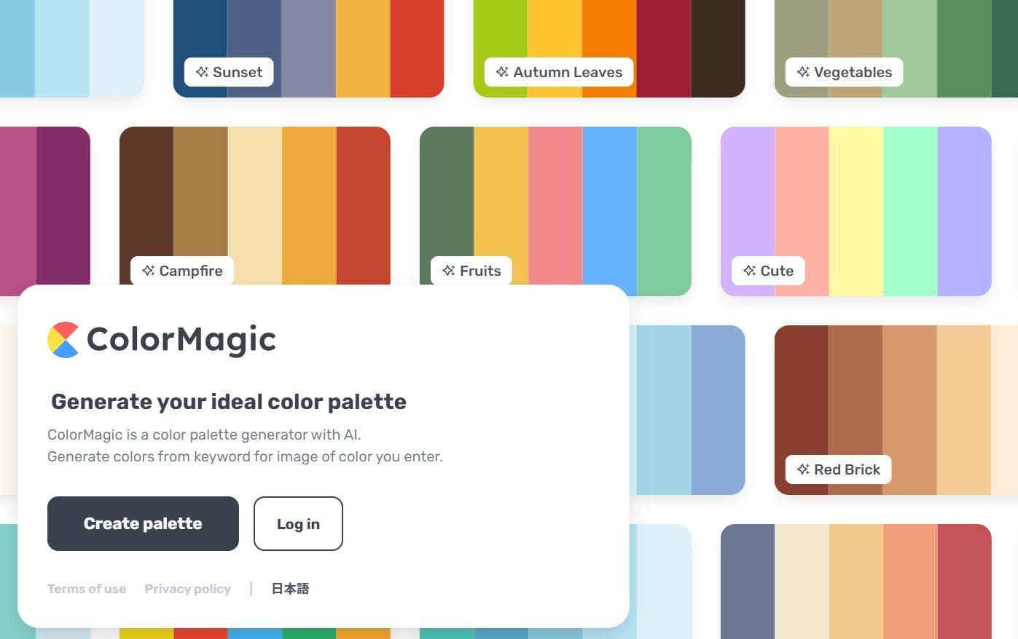
Task: Select the red swatch in Sunset palette
Action: pyautogui.click(x=417, y=44)
